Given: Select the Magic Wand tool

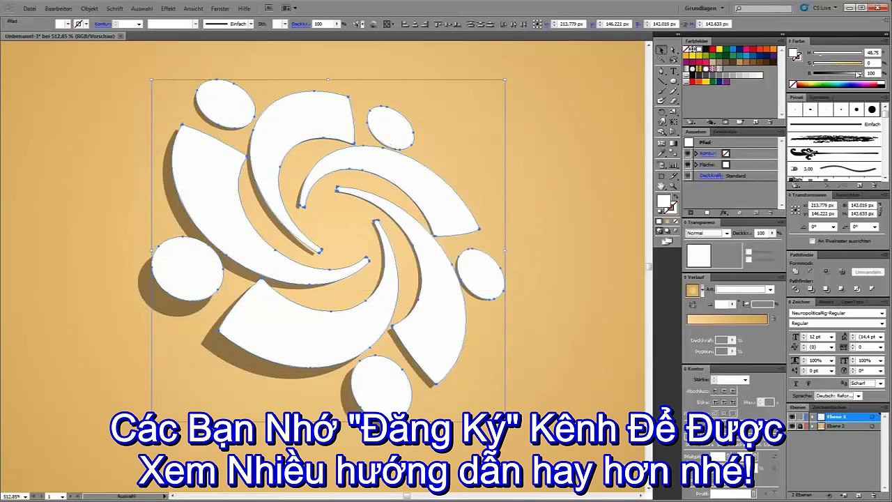Looking at the screenshot, I should coord(661,61).
